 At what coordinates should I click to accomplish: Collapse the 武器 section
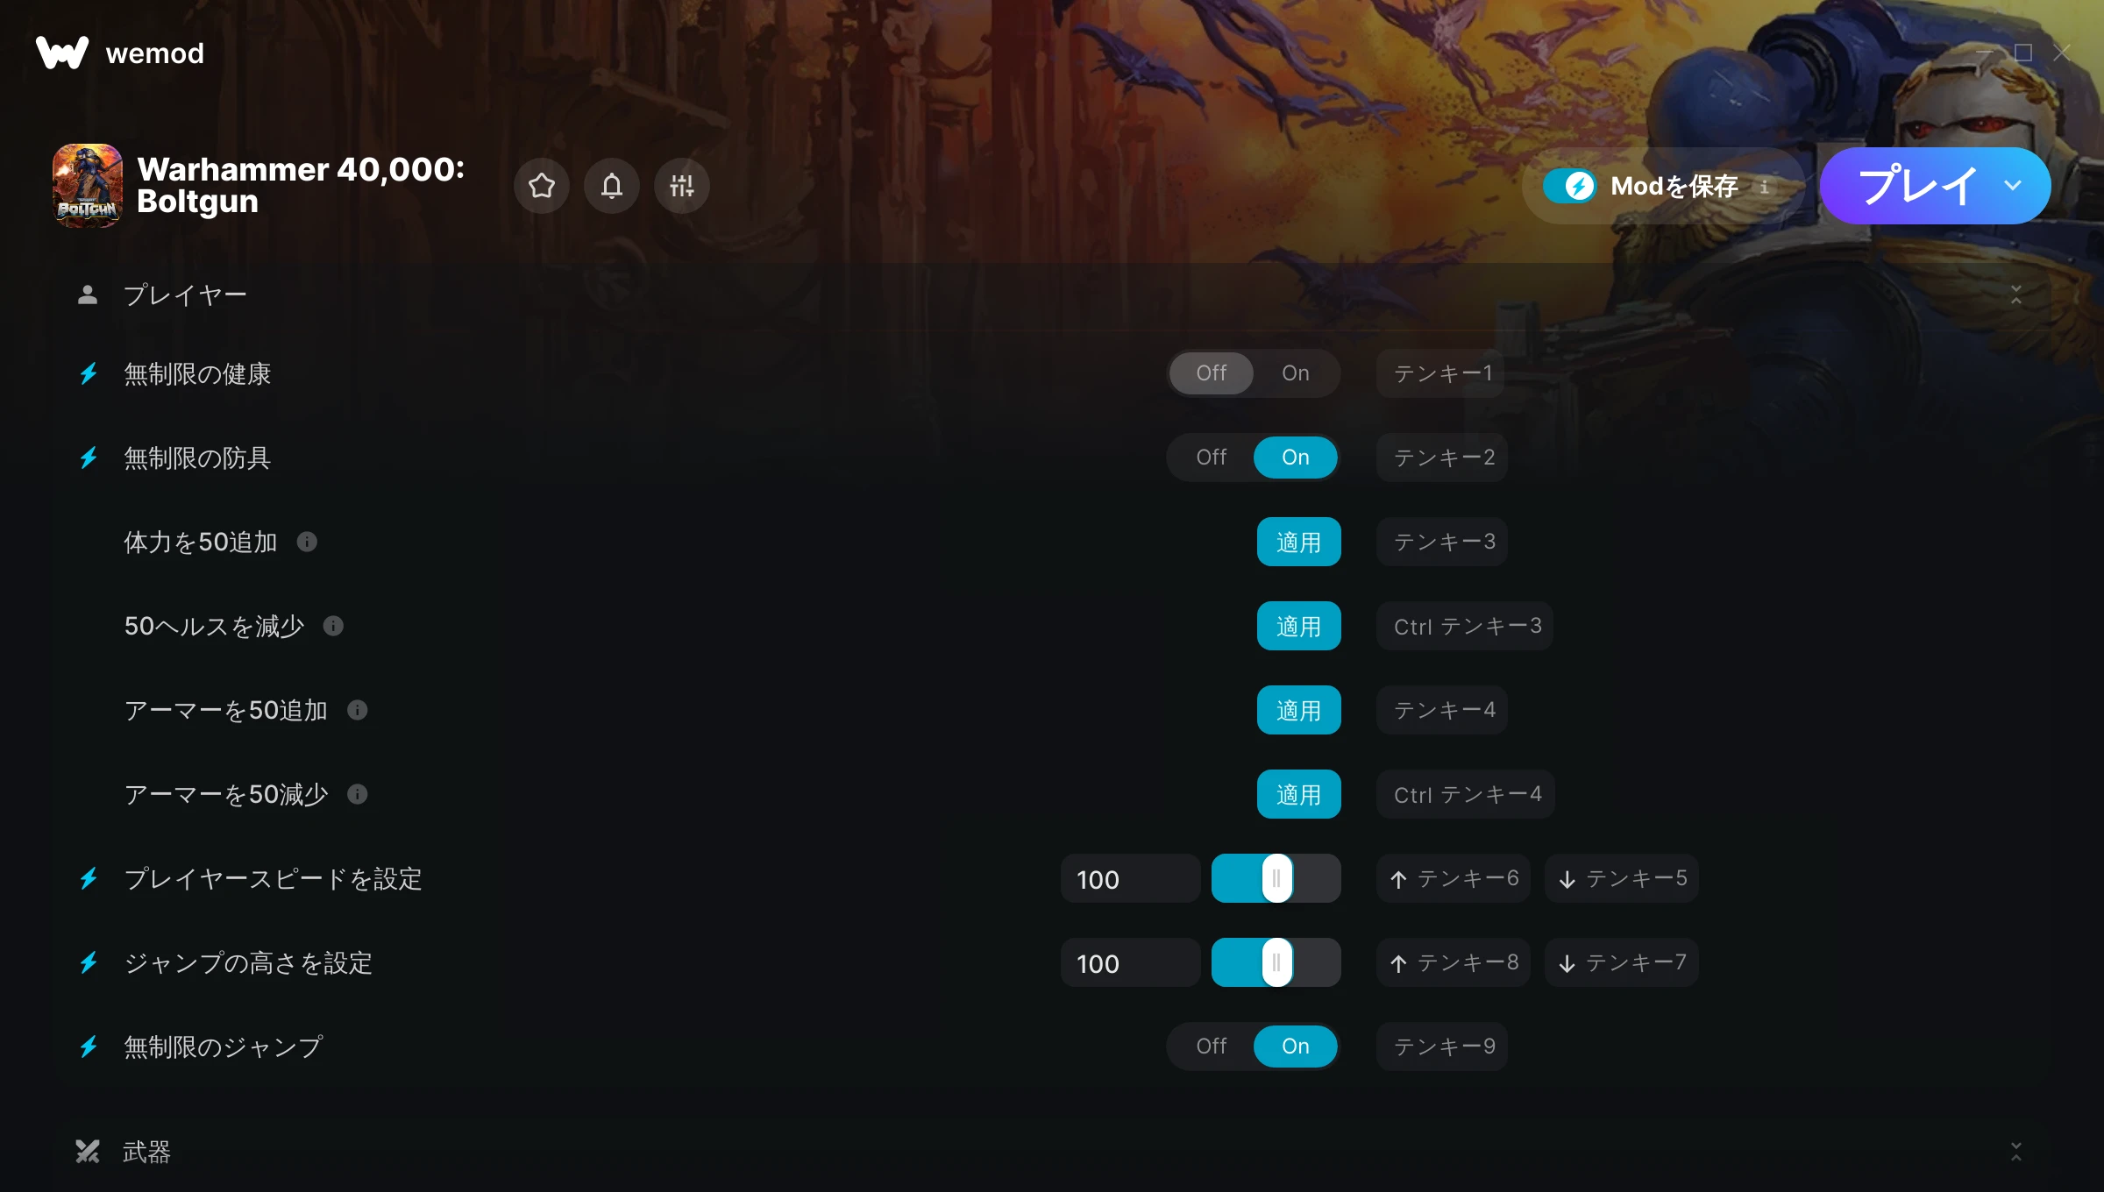click(2016, 1152)
